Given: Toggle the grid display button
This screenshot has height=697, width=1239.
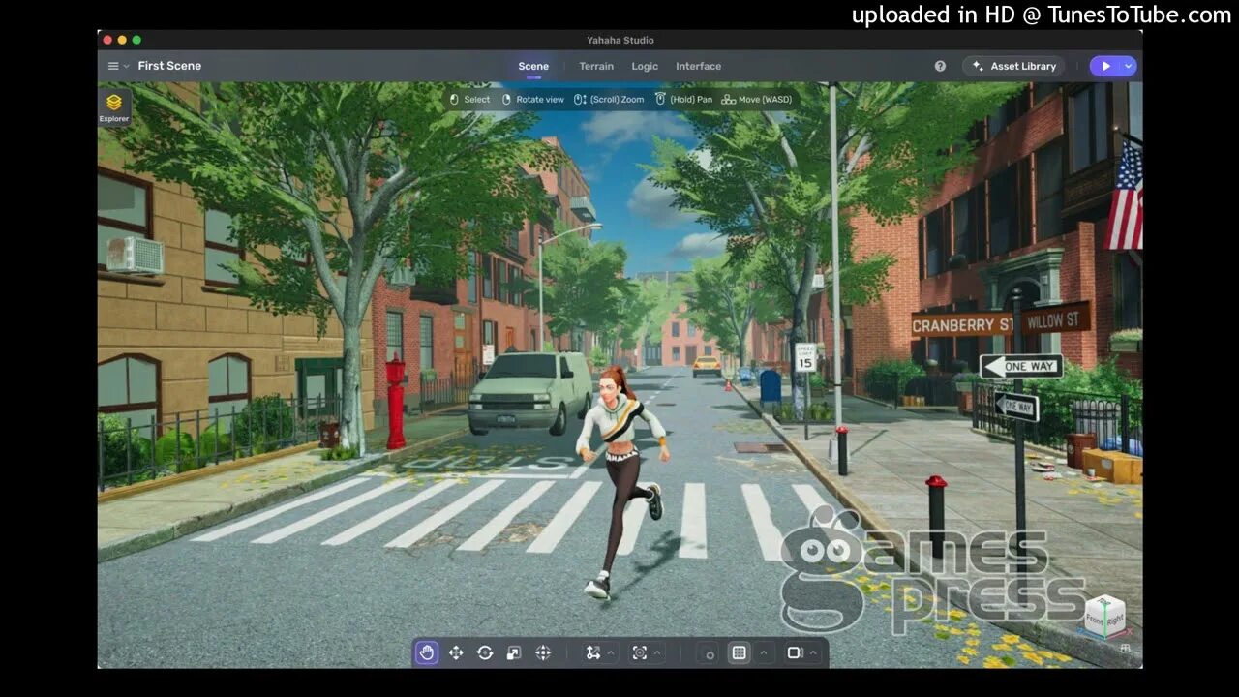Looking at the screenshot, I should pos(740,652).
